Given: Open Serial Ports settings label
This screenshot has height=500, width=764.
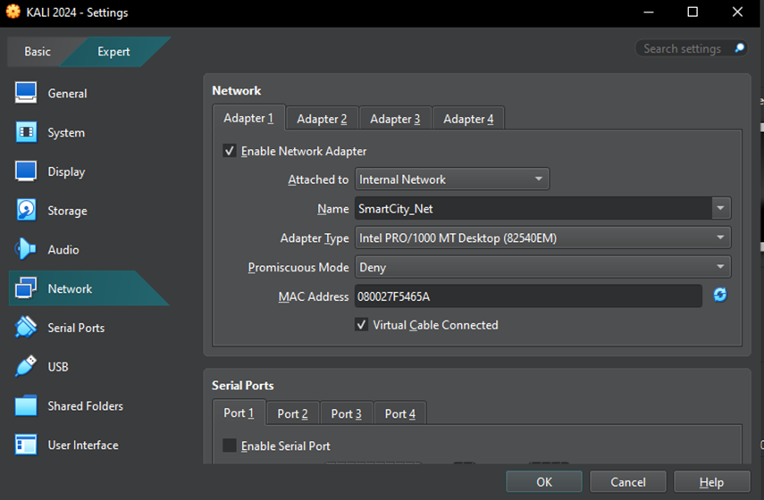Looking at the screenshot, I should pyautogui.click(x=76, y=328).
